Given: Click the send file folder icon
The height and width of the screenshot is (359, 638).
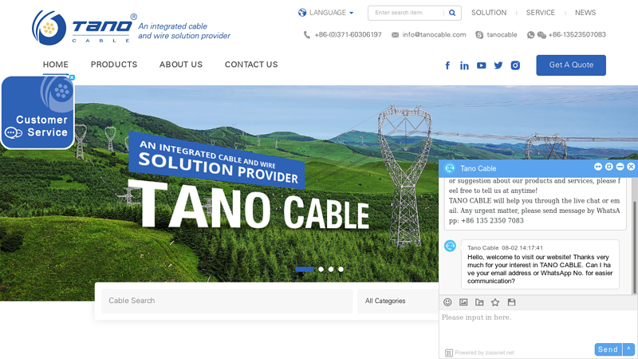Looking at the screenshot, I should [479, 302].
